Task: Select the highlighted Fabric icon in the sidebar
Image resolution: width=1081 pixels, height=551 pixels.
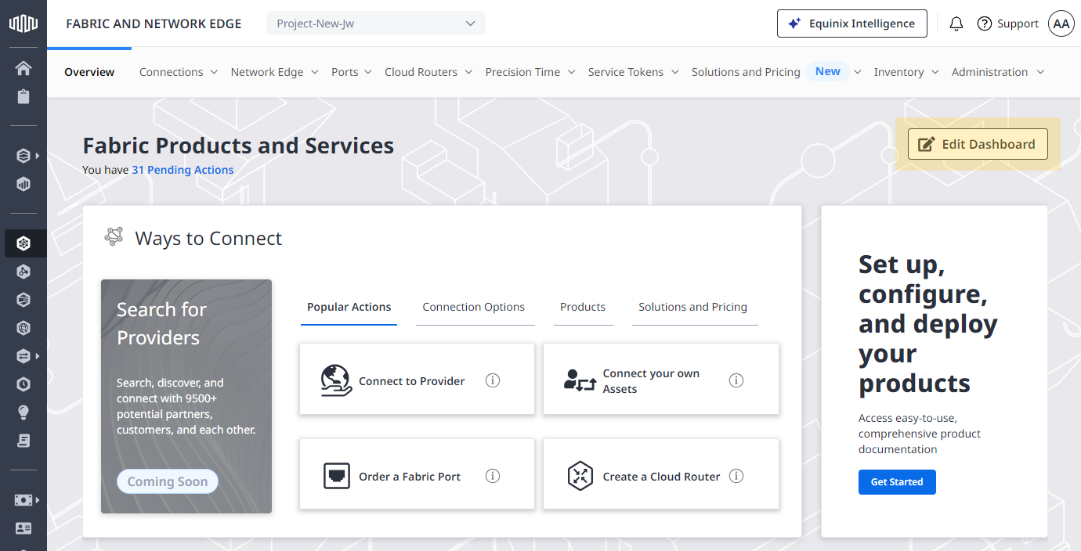Action: coord(23,243)
